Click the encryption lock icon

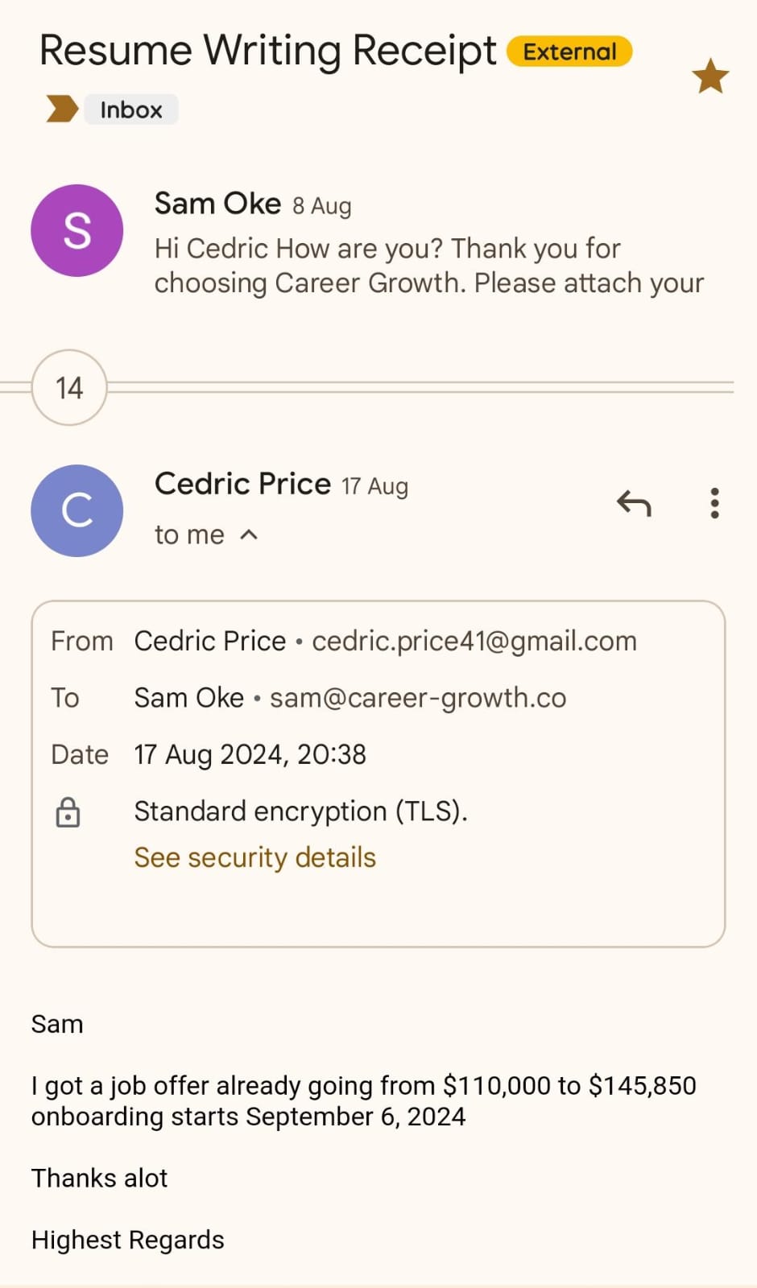pos(68,812)
